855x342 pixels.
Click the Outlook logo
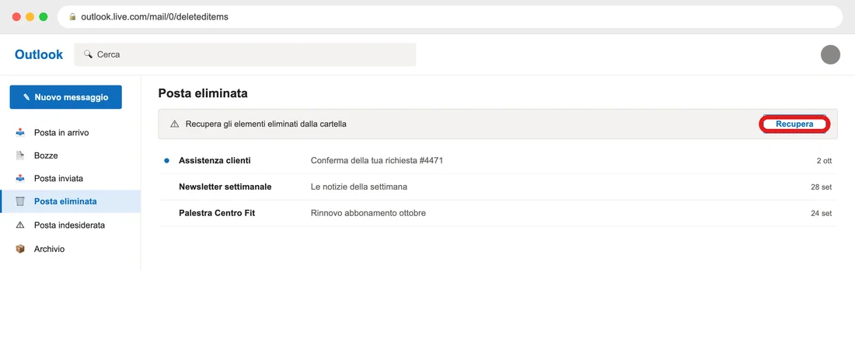(39, 54)
